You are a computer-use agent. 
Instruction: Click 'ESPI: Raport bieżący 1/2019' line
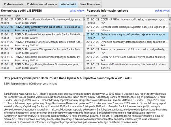tap(30, 84)
